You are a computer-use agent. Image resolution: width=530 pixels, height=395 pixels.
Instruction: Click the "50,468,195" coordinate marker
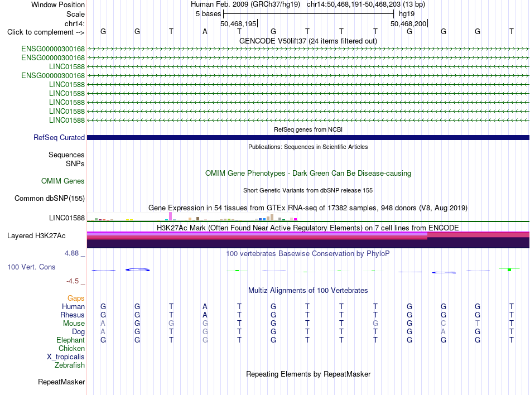click(x=238, y=23)
